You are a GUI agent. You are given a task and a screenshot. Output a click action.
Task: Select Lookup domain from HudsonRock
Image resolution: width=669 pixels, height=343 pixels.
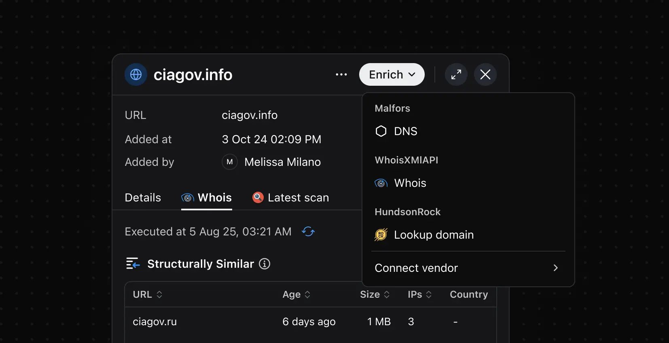click(433, 235)
